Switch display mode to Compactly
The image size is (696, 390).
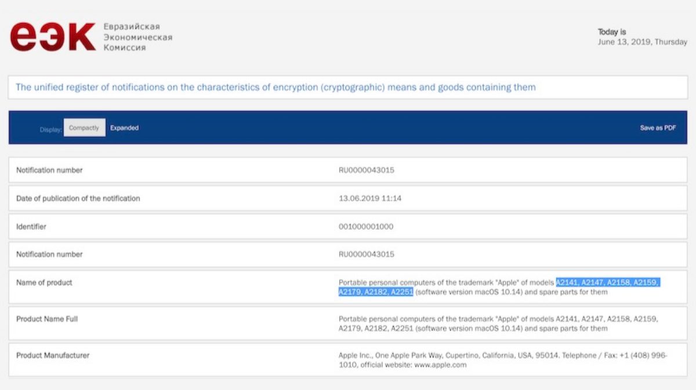click(x=84, y=128)
